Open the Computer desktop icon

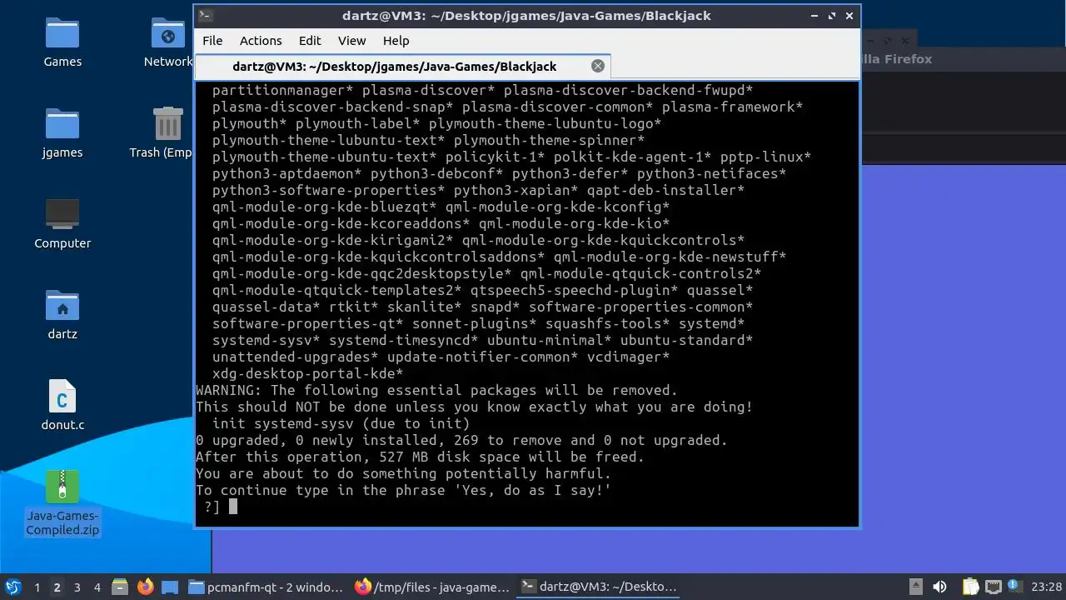(62, 224)
